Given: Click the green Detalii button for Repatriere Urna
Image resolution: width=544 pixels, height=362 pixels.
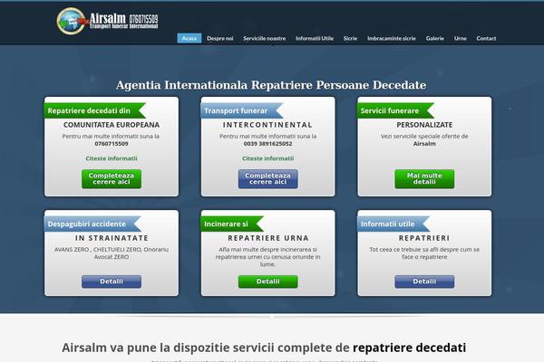Looking at the screenshot, I should tap(268, 281).
